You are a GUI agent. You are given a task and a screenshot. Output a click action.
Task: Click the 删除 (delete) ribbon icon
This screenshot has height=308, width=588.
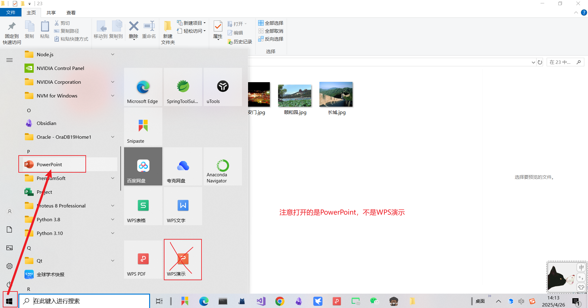click(134, 30)
